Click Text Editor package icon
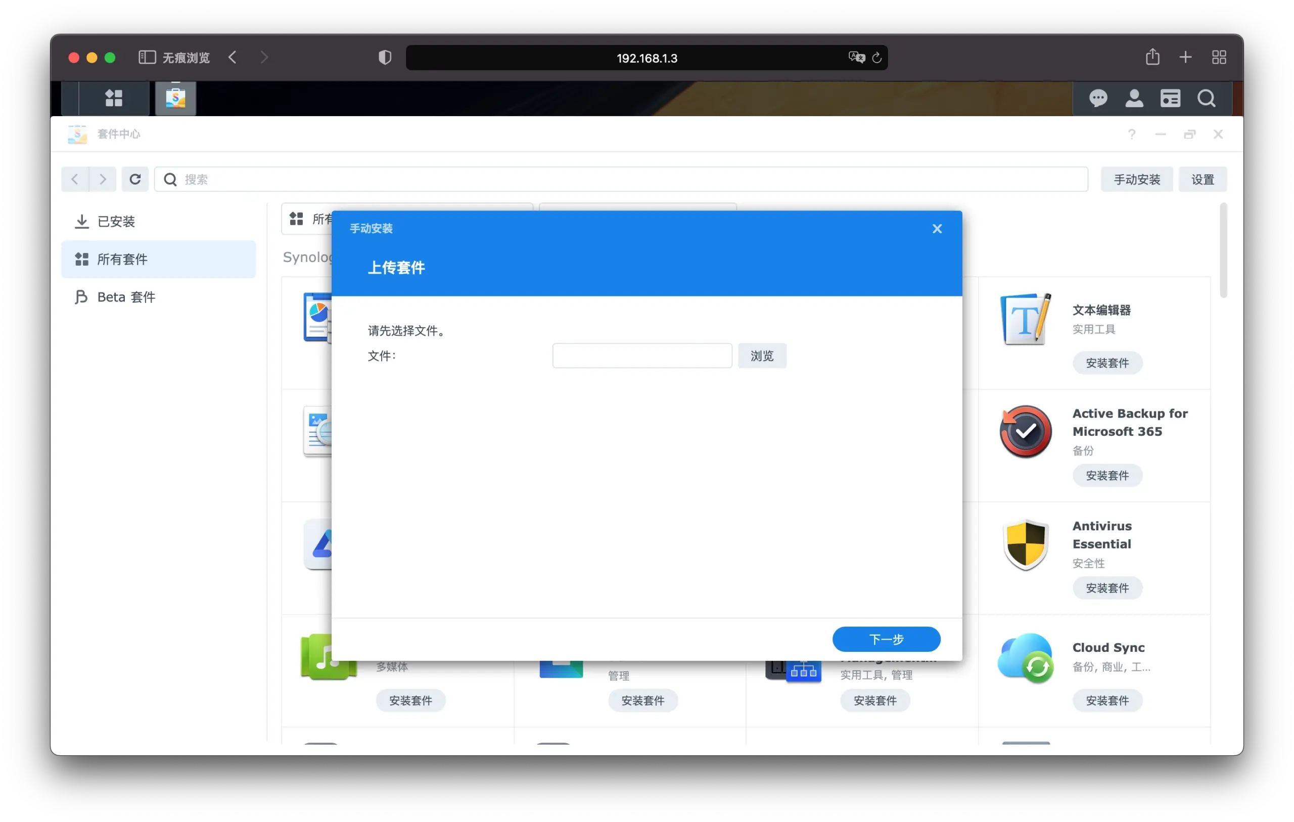This screenshot has width=1294, height=822. [x=1025, y=319]
